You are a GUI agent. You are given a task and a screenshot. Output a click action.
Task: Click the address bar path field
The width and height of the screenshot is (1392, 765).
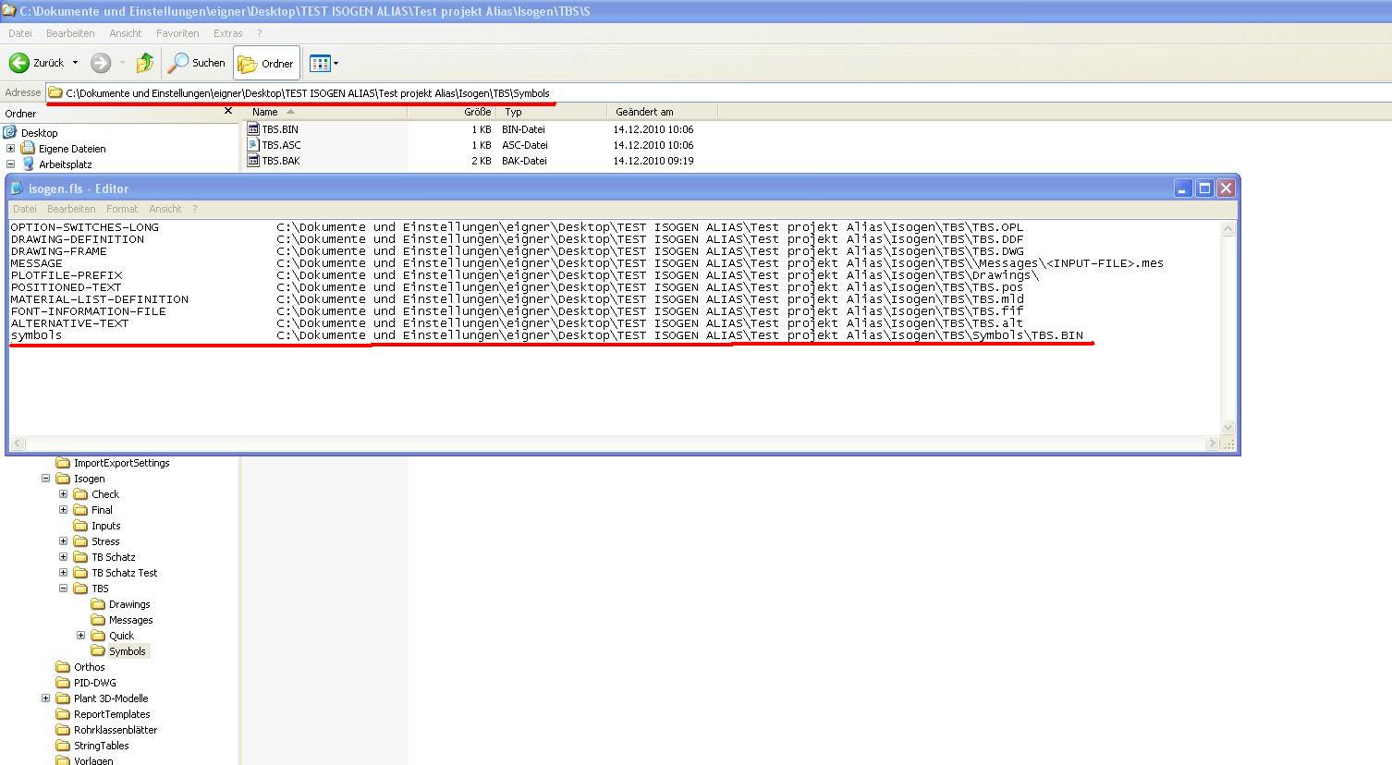[x=718, y=92]
